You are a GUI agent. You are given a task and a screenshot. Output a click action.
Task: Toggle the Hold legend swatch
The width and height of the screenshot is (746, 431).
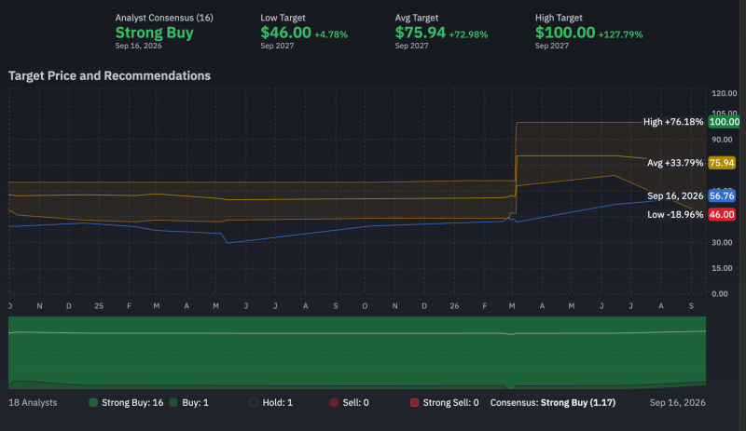pyautogui.click(x=254, y=402)
